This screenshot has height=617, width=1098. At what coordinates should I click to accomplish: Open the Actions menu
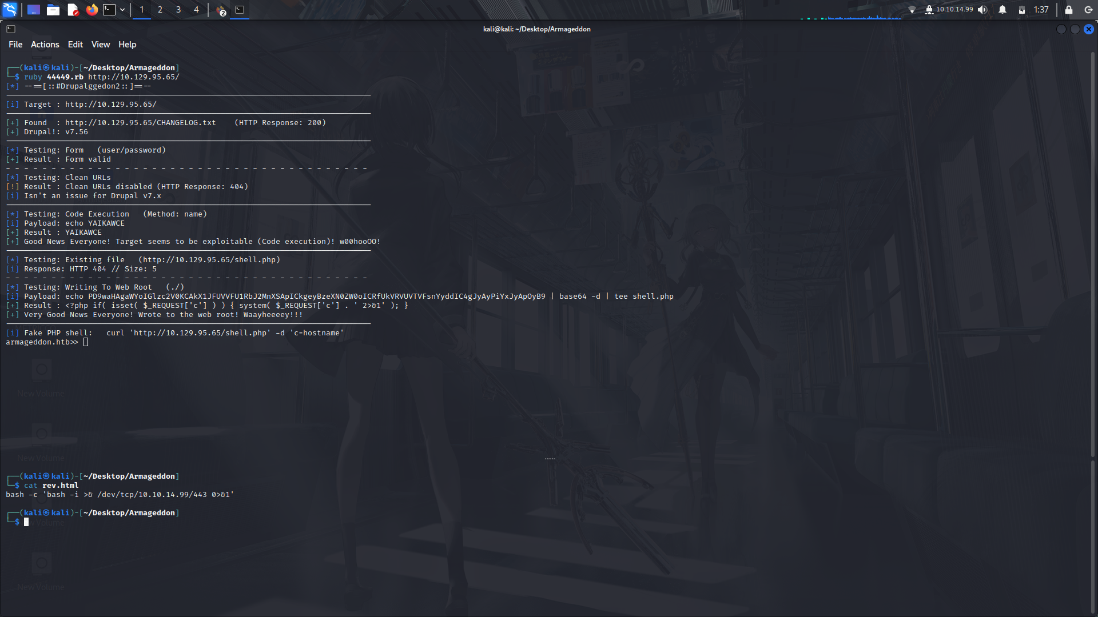tap(45, 45)
